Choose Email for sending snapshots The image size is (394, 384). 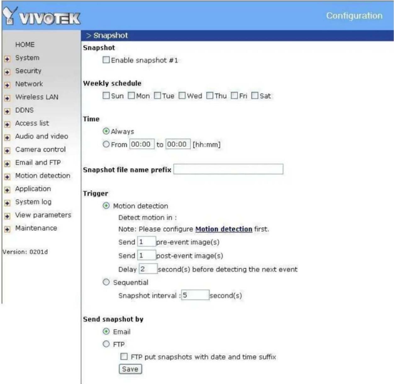[x=106, y=331]
